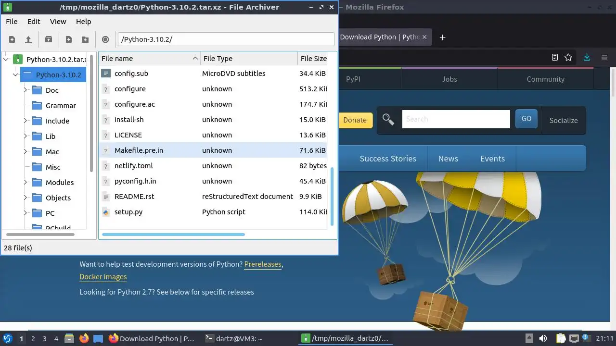Viewport: 616px width, 346px height.
Task: Click the green Python-3.10.2.tar.xz archive icon
Action: [x=18, y=60]
